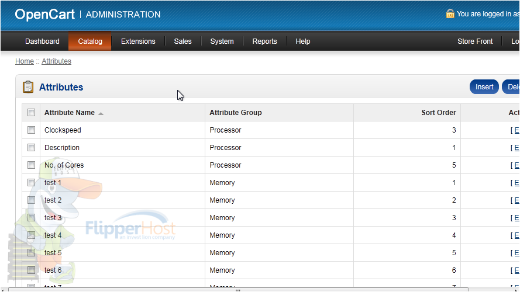Click the test 6 attribute name
The image size is (520, 292).
(x=53, y=270)
